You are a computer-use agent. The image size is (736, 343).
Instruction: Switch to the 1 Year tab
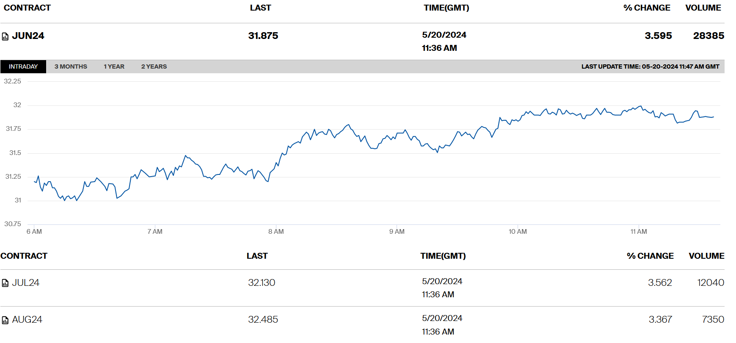(114, 66)
